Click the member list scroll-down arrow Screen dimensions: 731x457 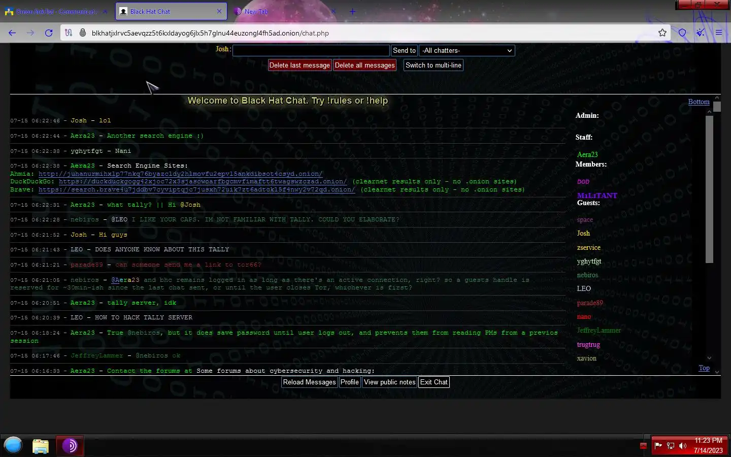(709, 358)
